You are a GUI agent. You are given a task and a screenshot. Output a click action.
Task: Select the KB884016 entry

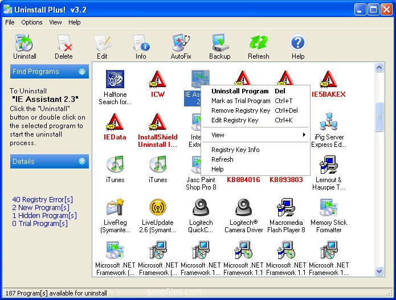click(x=243, y=180)
